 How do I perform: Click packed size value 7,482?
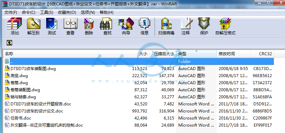coord(169,104)
